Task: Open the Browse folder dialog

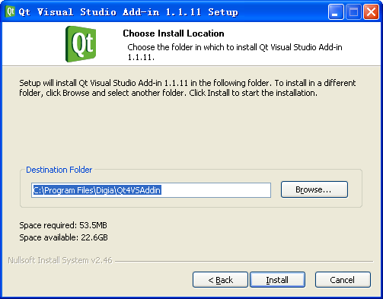Action: click(x=314, y=189)
